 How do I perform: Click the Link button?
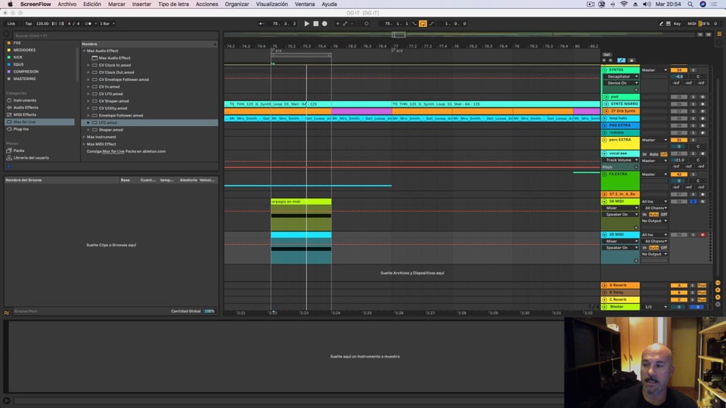pos(11,23)
